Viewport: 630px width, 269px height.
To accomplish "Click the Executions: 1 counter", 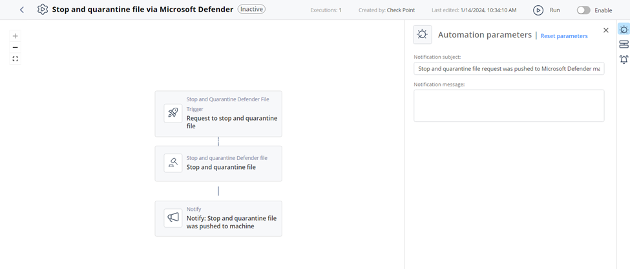I will [326, 10].
